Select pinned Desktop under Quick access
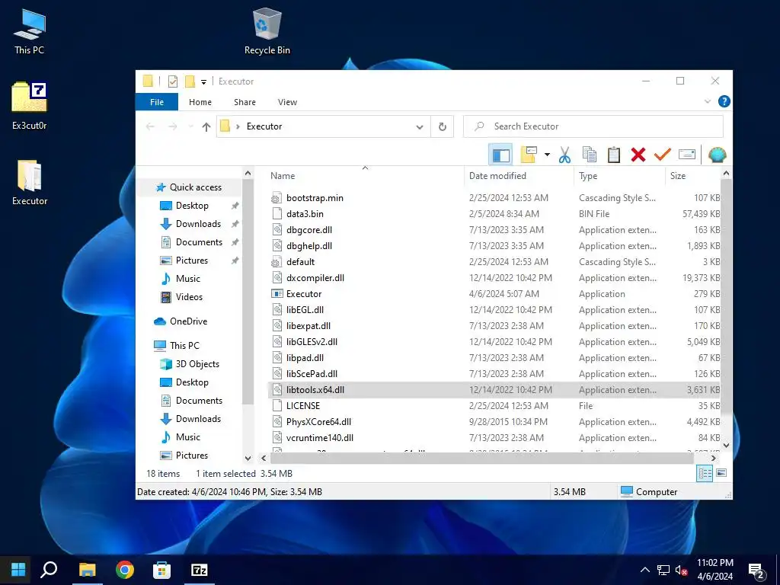Viewport: 780px width, 585px height. point(192,206)
